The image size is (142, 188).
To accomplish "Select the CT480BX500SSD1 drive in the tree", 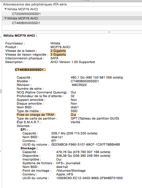I will click(x=72, y=23).
